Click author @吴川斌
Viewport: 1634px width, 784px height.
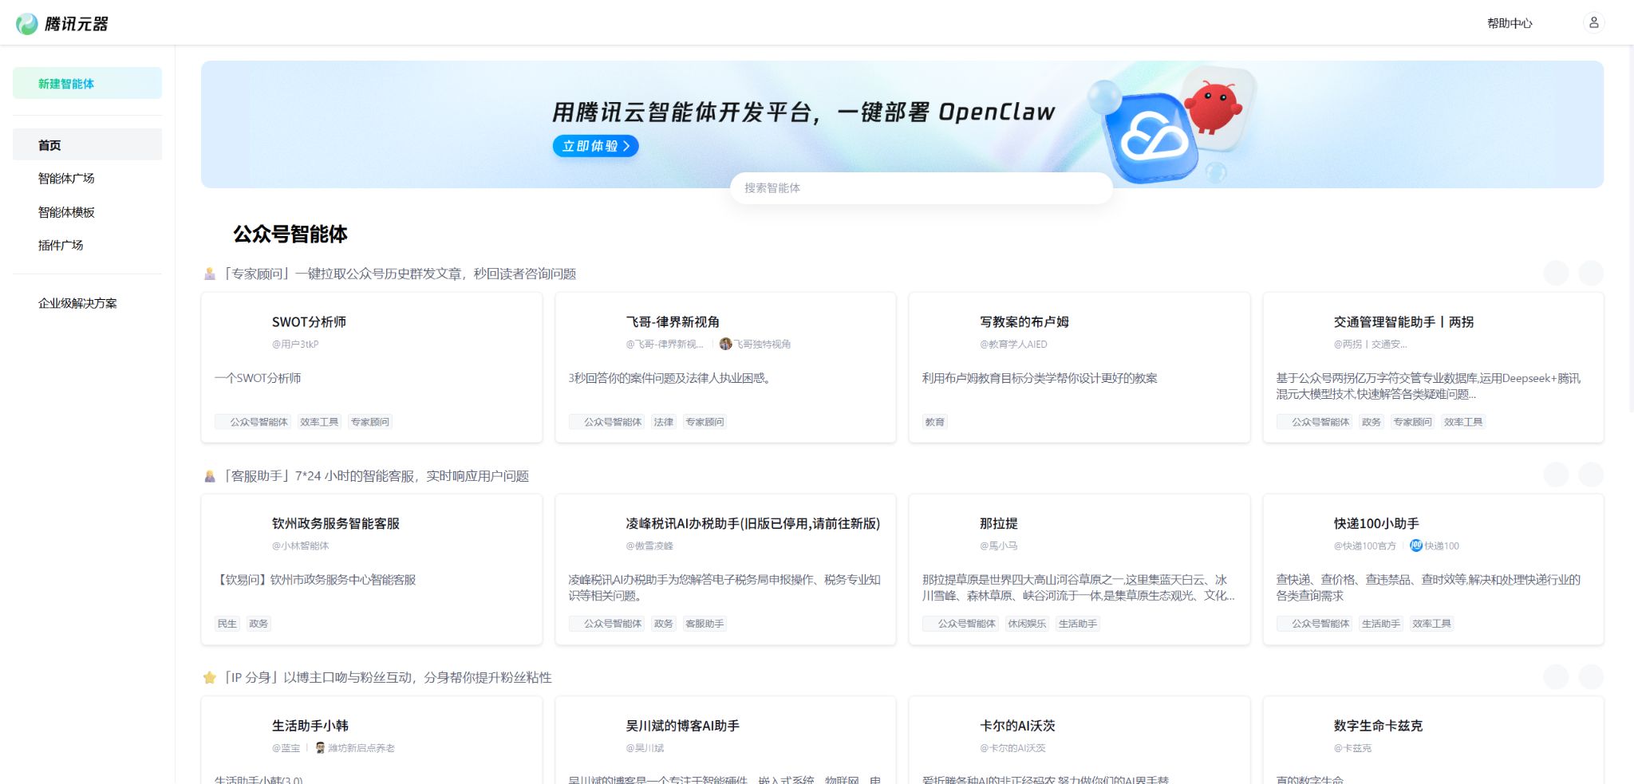click(645, 748)
